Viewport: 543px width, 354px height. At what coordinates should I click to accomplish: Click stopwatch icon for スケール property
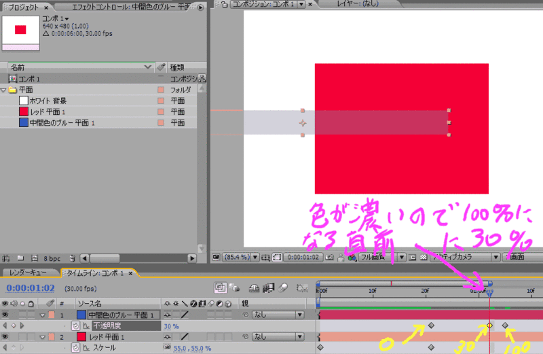click(x=75, y=348)
